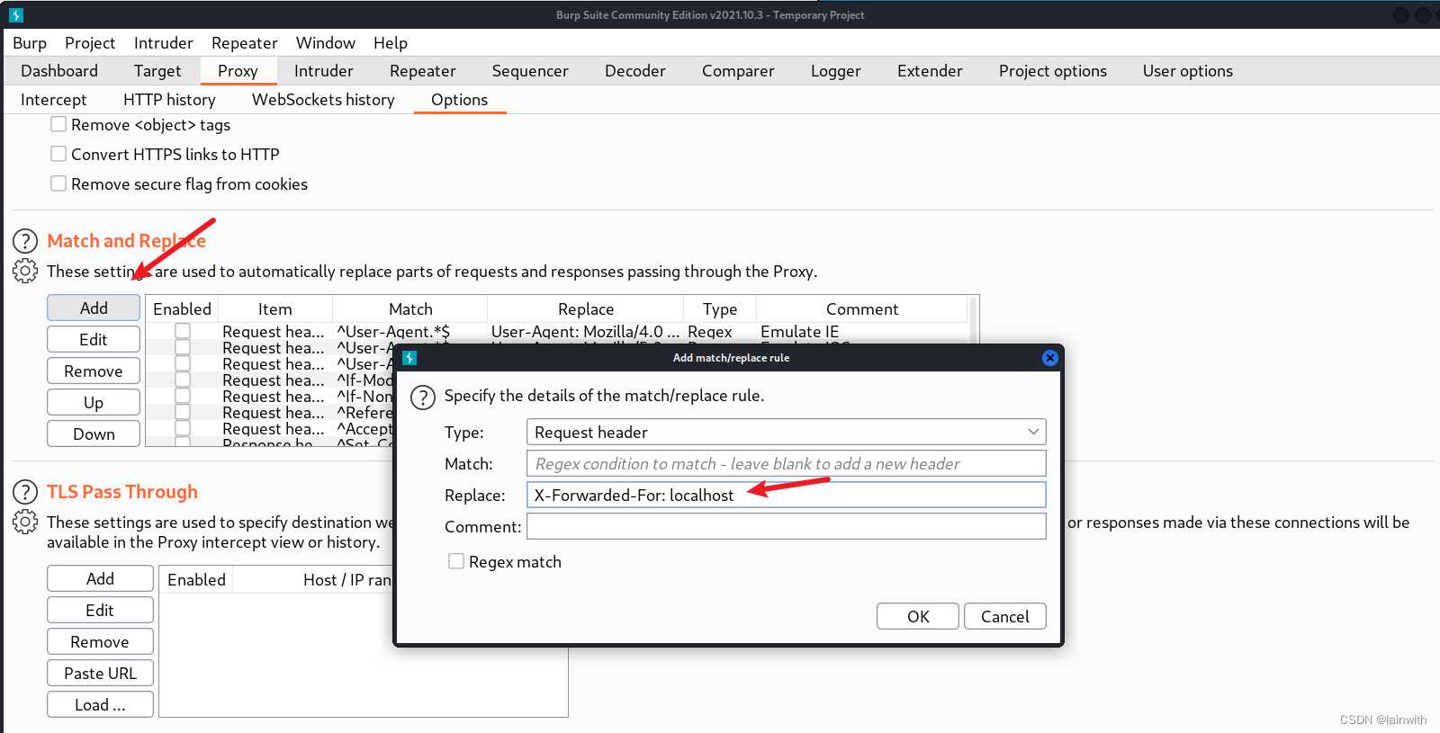The image size is (1440, 733).
Task: Enable the ^Accept rule checkbox
Action: click(x=183, y=428)
